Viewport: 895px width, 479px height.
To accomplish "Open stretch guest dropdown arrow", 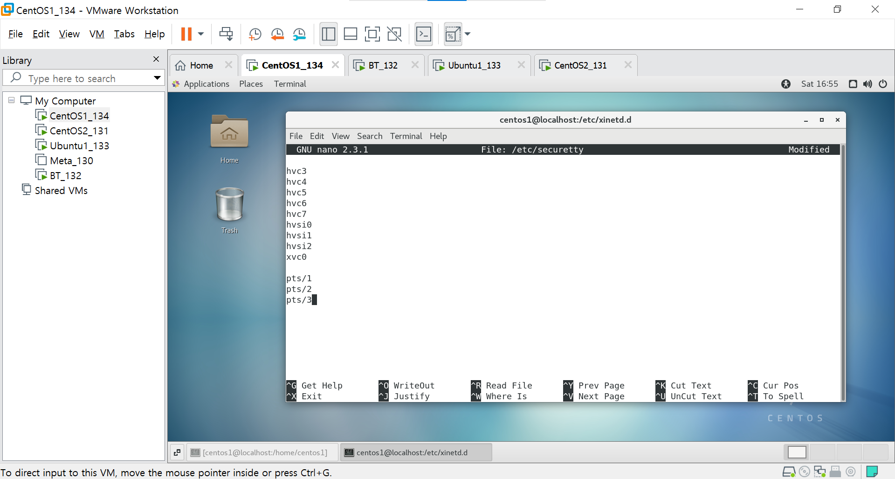I will pyautogui.click(x=468, y=34).
